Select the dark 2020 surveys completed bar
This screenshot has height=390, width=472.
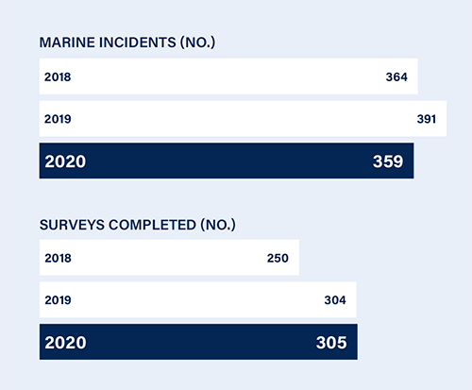coord(198,342)
